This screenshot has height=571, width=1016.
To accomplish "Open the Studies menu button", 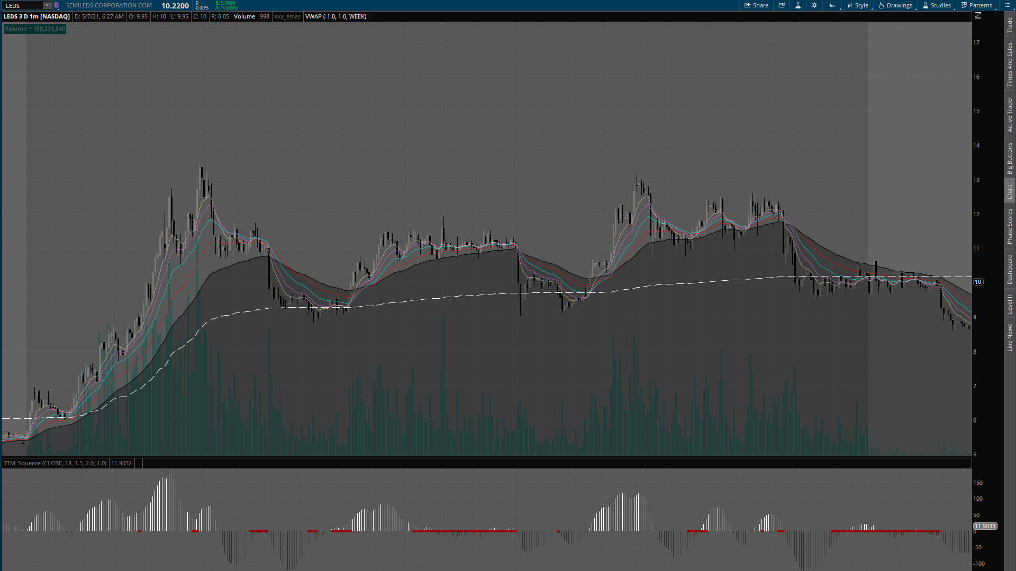I will (x=937, y=5).
